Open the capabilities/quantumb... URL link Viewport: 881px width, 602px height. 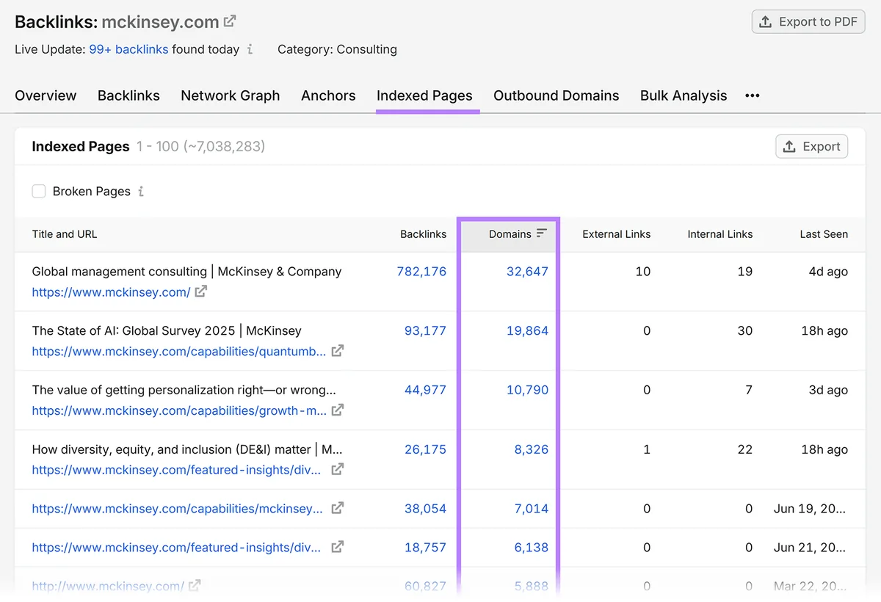[179, 351]
